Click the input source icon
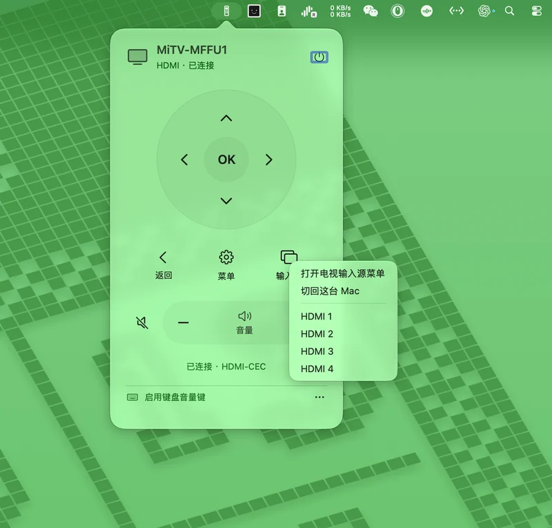 click(288, 257)
